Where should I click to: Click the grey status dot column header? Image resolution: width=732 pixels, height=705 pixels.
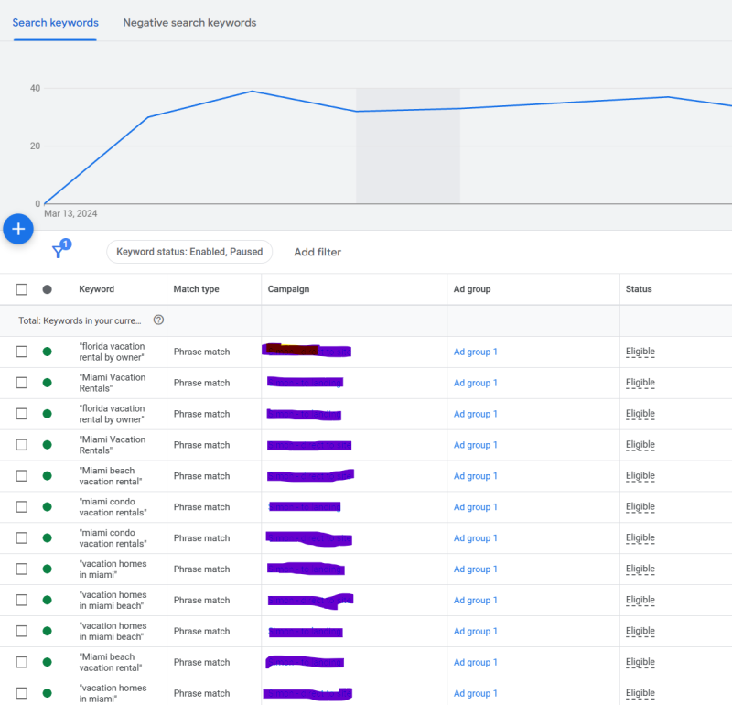[48, 289]
